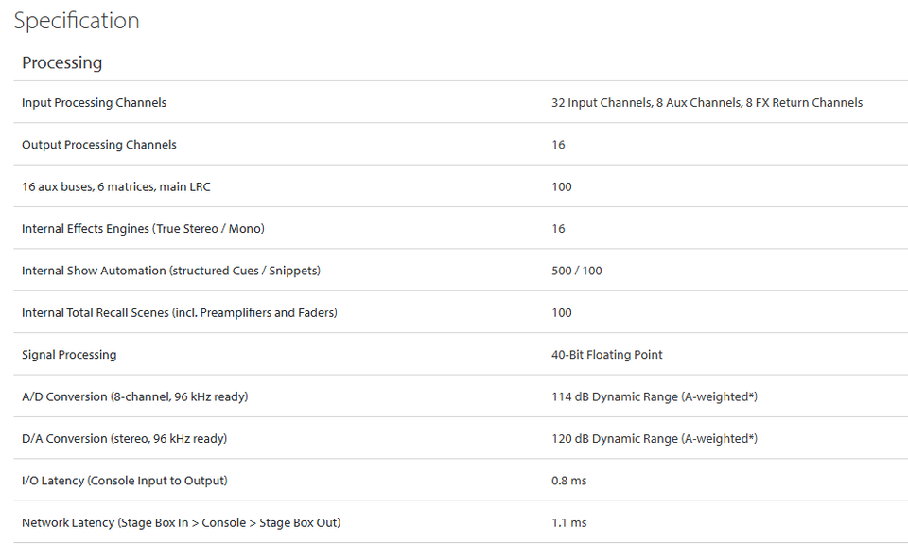Select the 40-Bit Floating Point value
Image resolution: width=908 pixels, height=545 pixels.
point(607,355)
